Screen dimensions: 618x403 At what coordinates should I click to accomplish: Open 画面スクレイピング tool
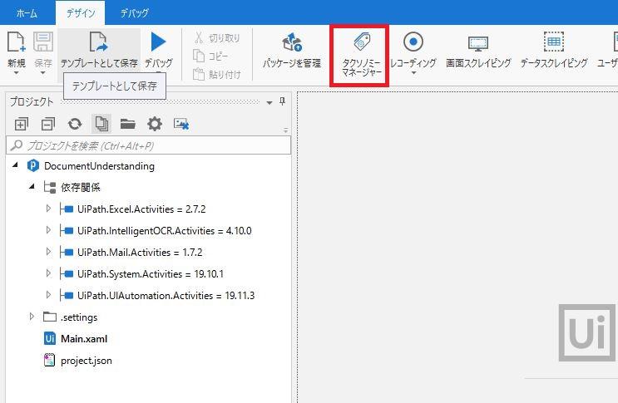tap(478, 50)
